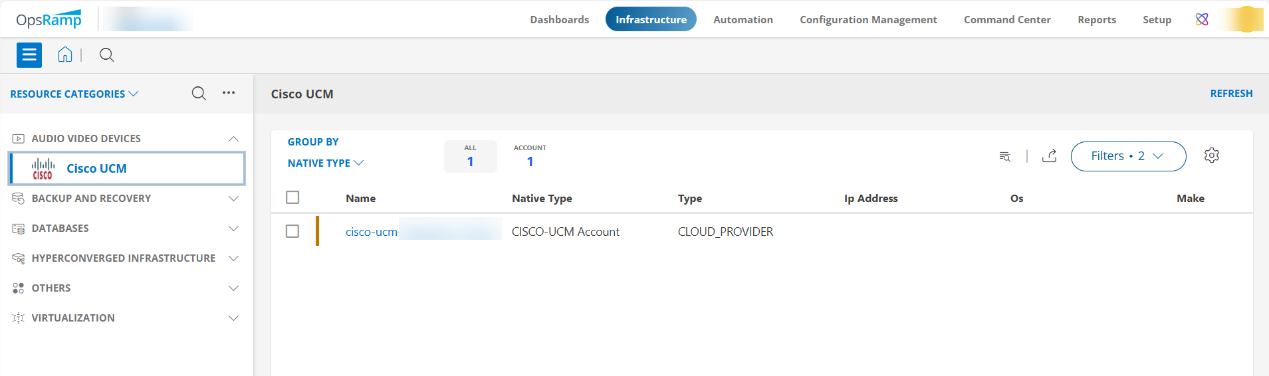The width and height of the screenshot is (1269, 376).
Task: Select Cisco UCM in the resource tree
Action: pos(96,169)
